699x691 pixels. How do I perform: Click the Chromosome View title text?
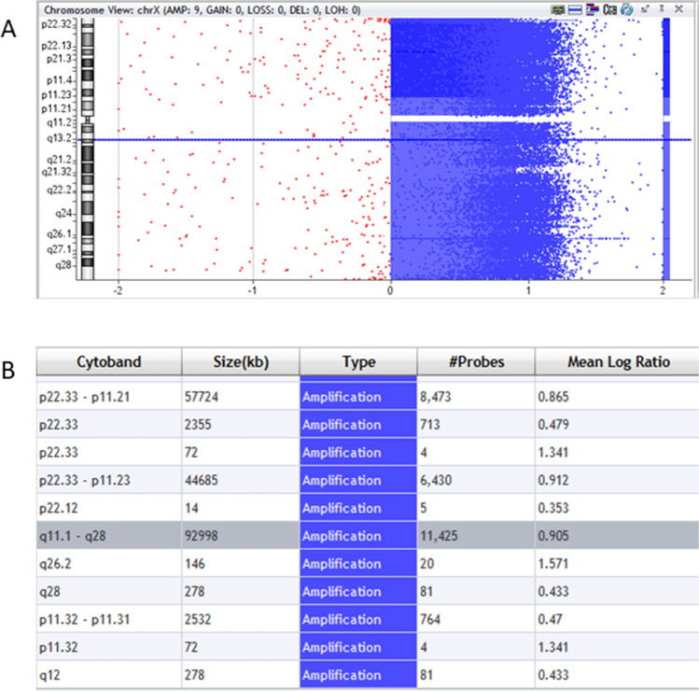202,9
